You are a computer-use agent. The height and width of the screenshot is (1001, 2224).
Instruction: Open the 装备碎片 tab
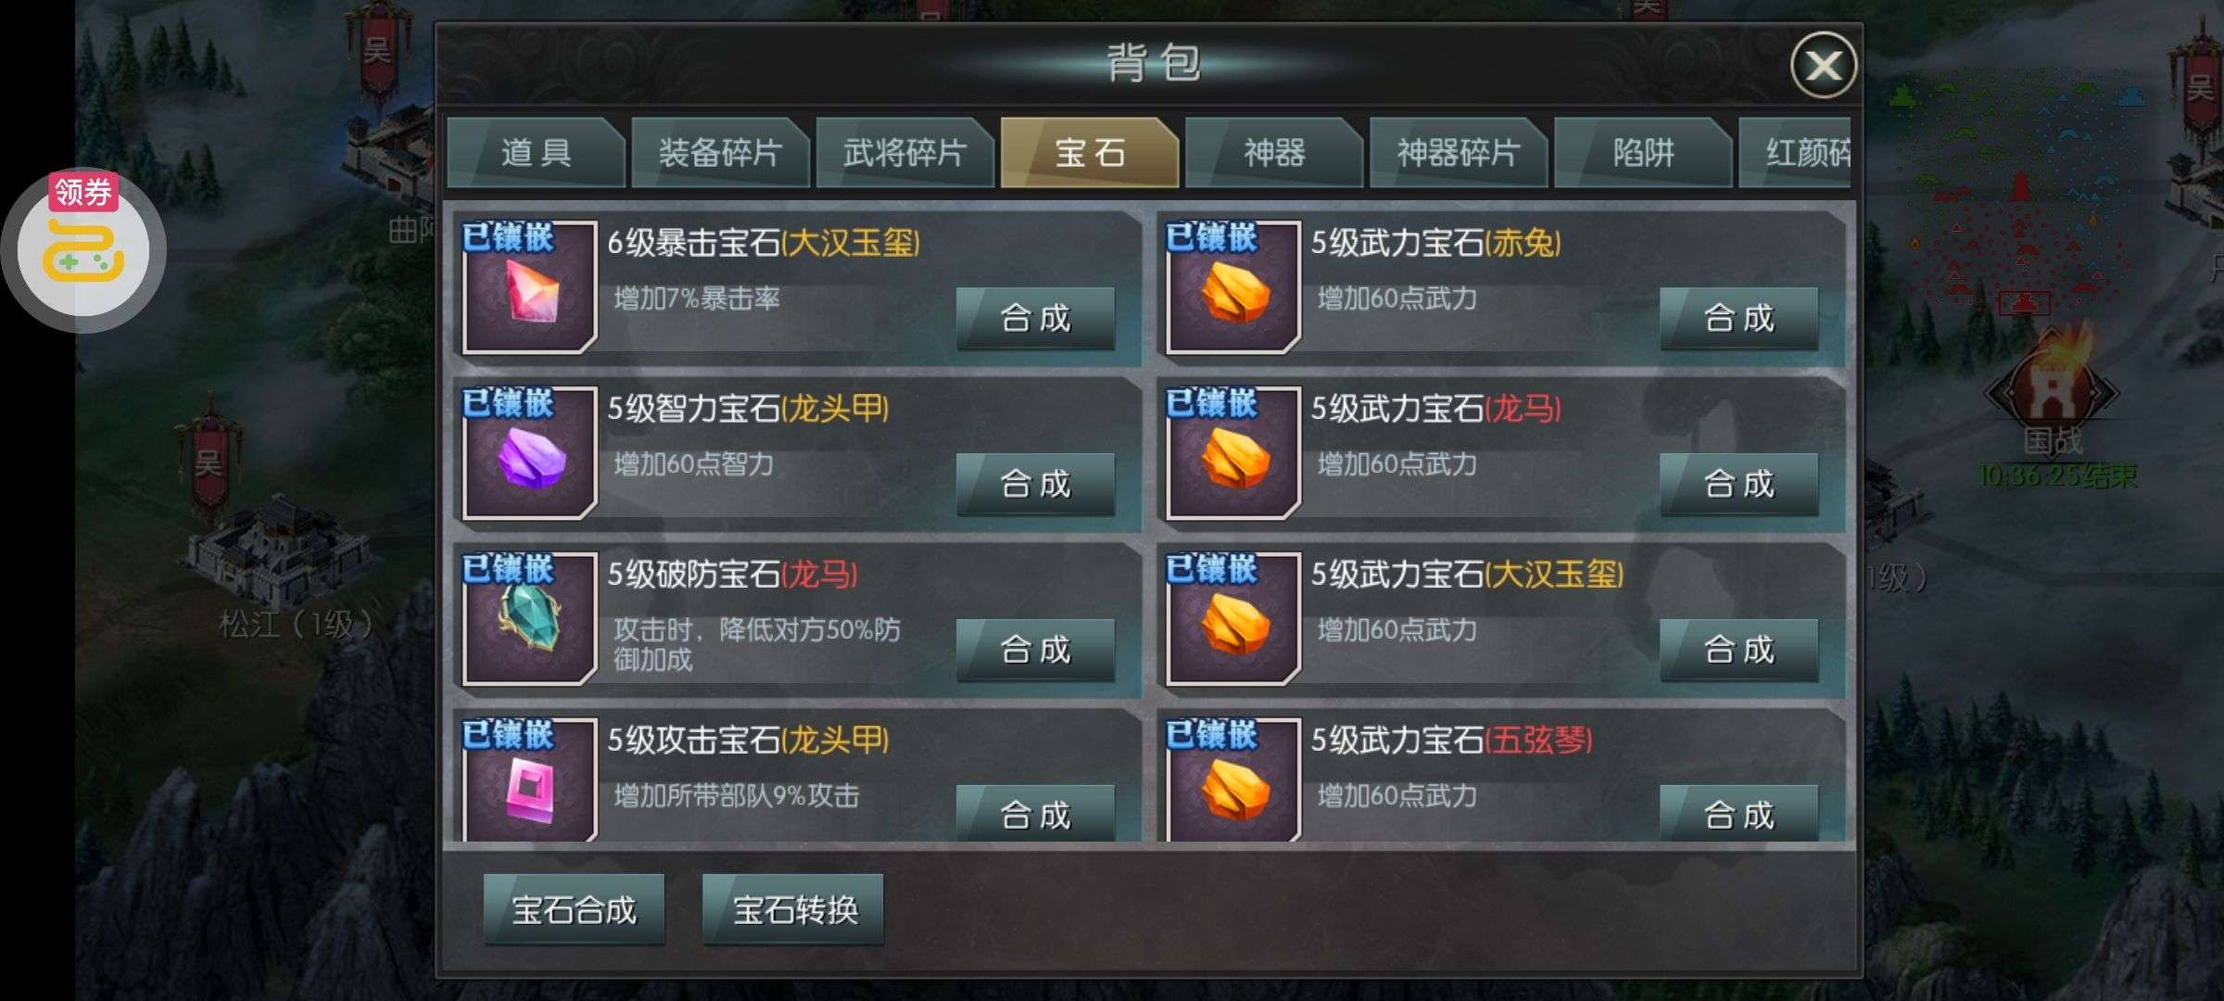(x=720, y=152)
